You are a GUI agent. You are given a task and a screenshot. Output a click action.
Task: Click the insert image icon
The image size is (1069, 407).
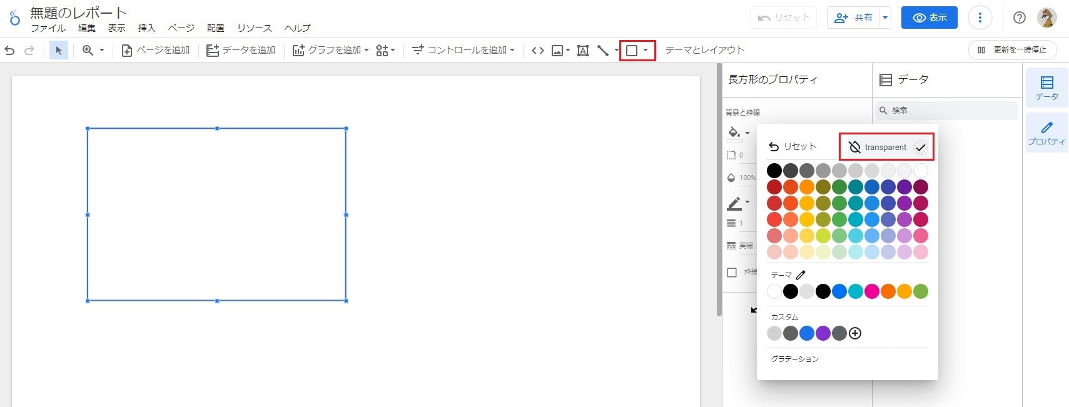coord(557,50)
